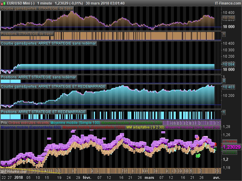Viewport: 242px width, 181px height.
Task: Click the Ordres exécutés récents label
Action: pos(28,123)
